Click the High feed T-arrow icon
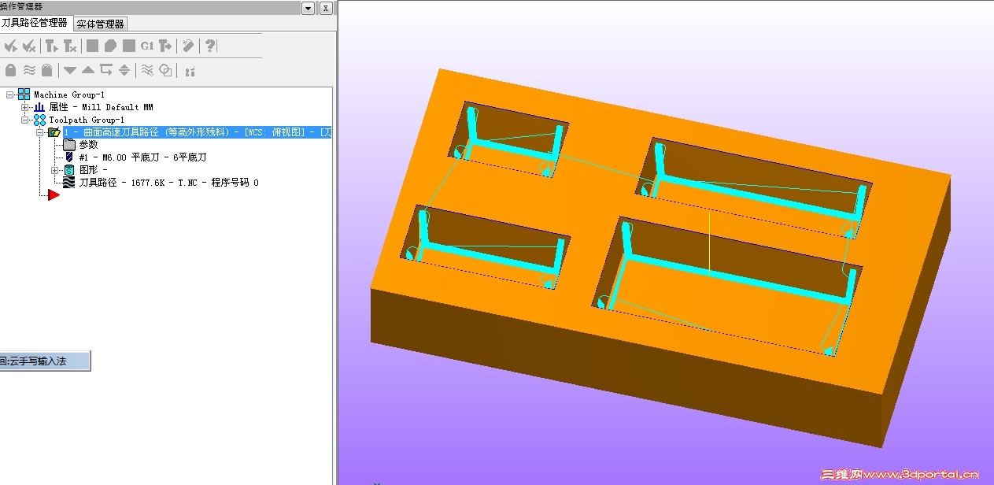Screen dimensions: 994x485 point(165,46)
